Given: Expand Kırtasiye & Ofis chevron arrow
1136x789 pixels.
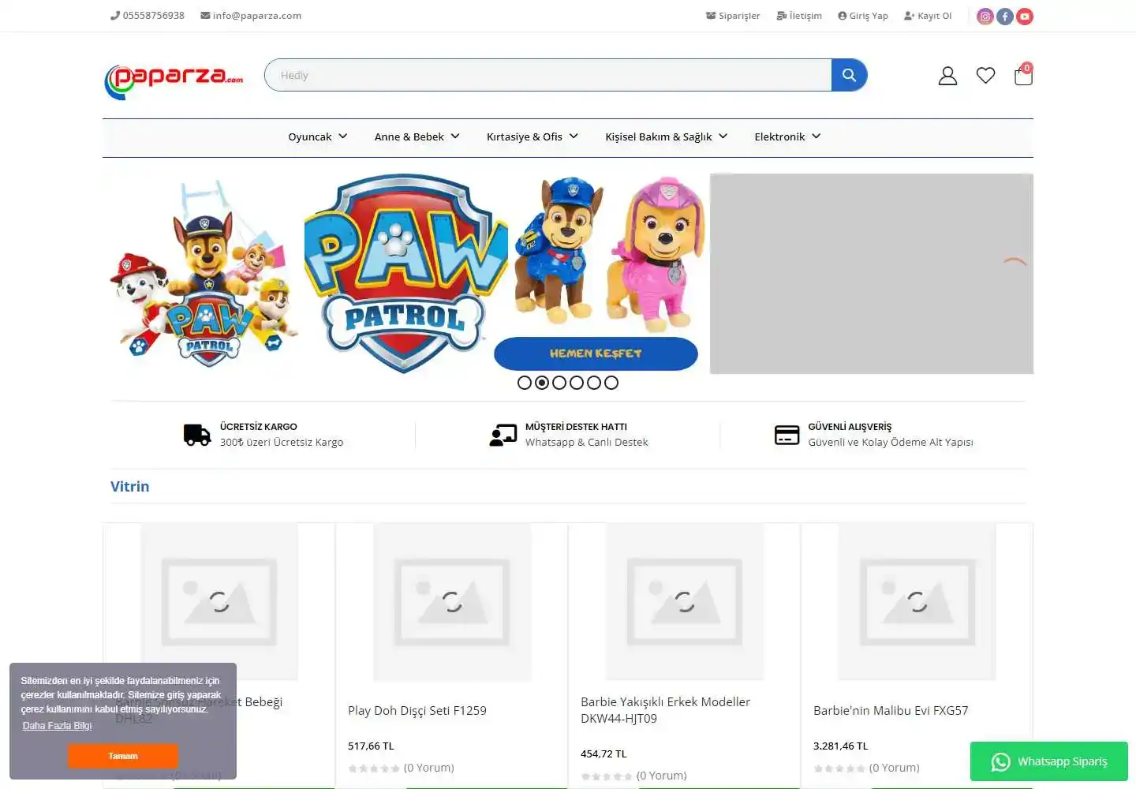Looking at the screenshot, I should coord(574,136).
